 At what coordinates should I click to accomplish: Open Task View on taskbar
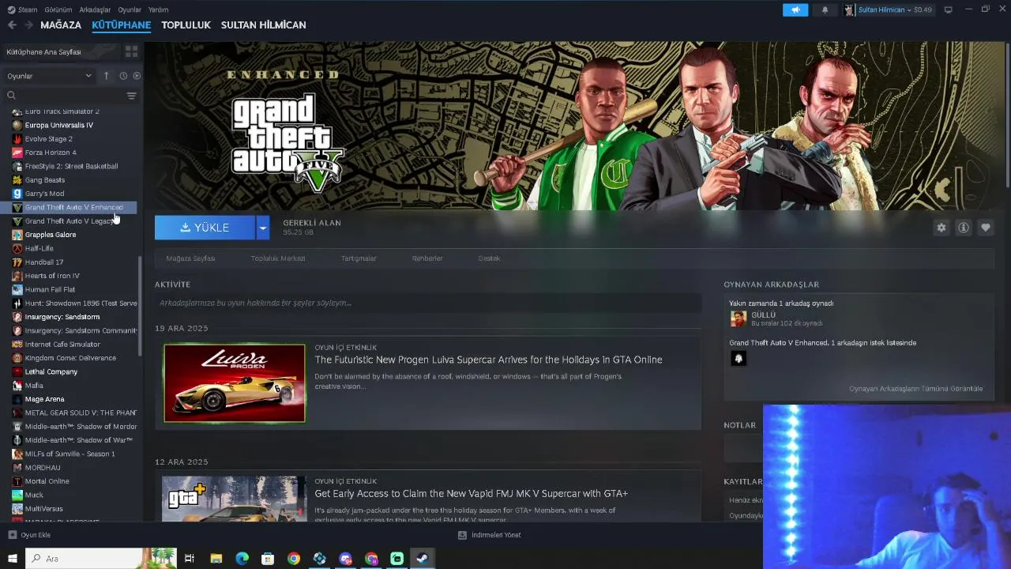click(x=190, y=559)
